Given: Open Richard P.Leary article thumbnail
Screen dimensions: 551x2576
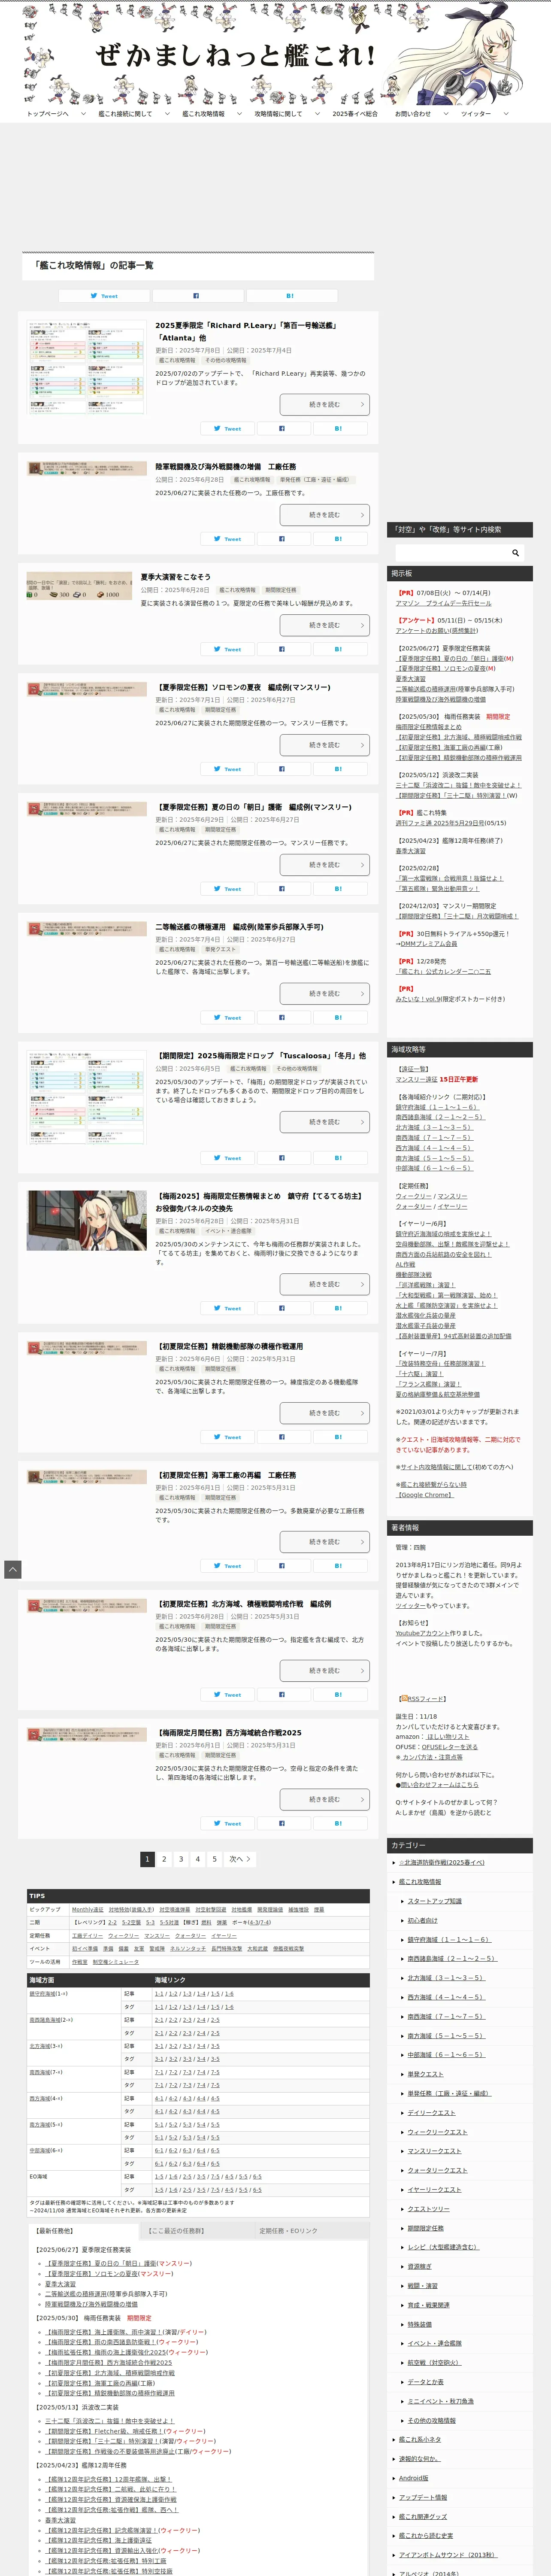Looking at the screenshot, I should coord(86,367).
